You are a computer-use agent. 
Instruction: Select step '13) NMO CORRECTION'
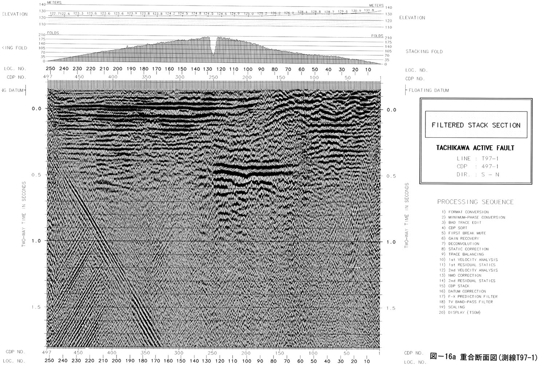tap(460, 275)
